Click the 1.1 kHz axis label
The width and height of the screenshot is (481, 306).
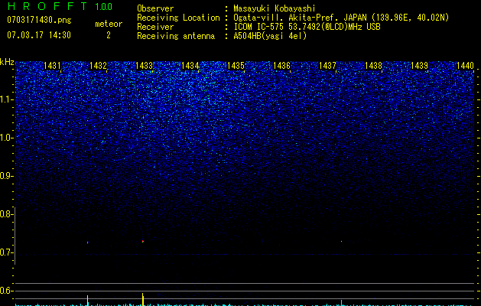tap(7, 99)
